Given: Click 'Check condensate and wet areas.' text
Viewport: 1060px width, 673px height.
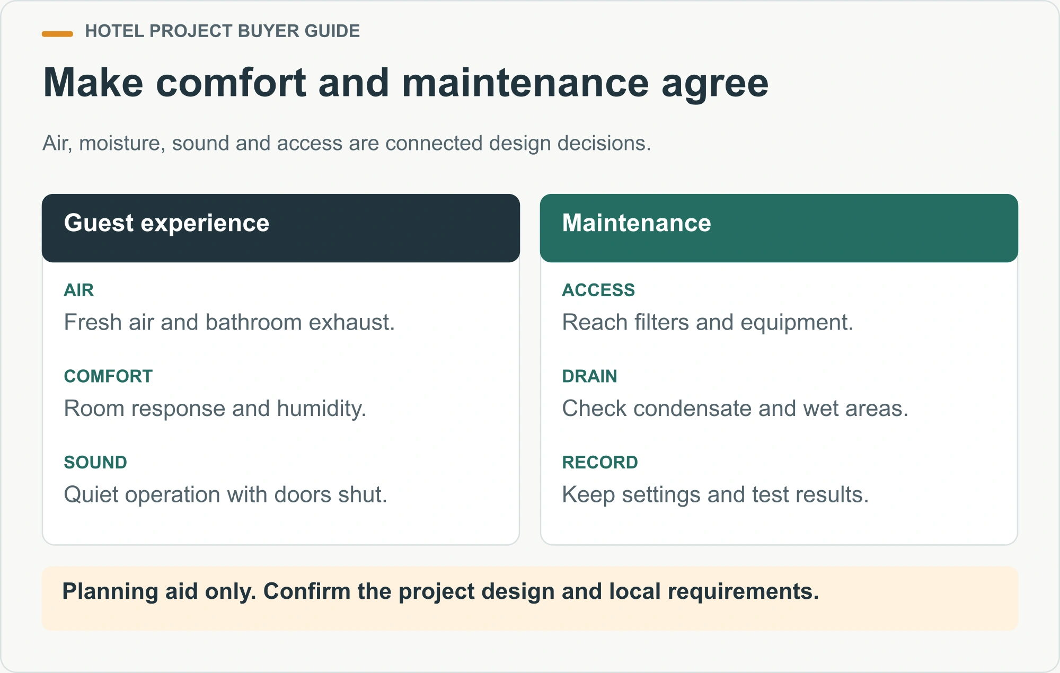Looking at the screenshot, I should pyautogui.click(x=735, y=409).
